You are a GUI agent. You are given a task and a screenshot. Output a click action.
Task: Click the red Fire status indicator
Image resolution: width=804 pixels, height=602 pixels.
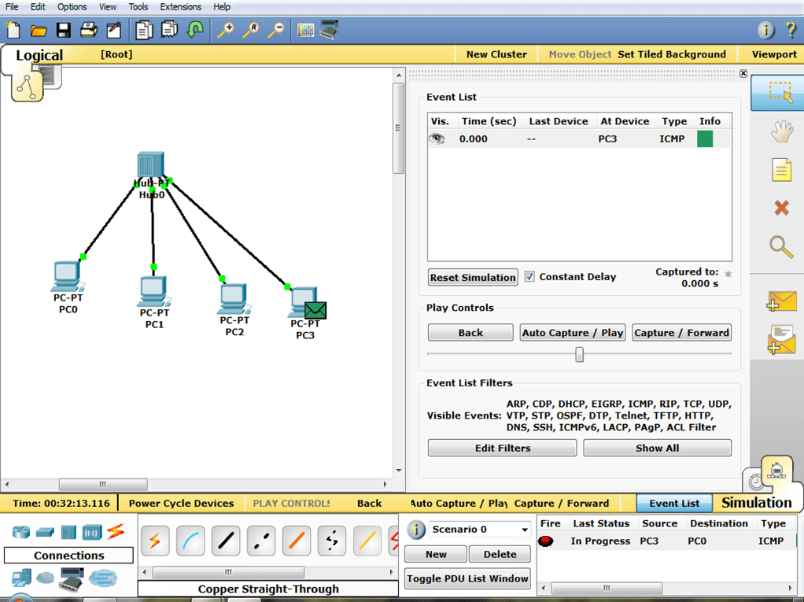click(x=545, y=541)
